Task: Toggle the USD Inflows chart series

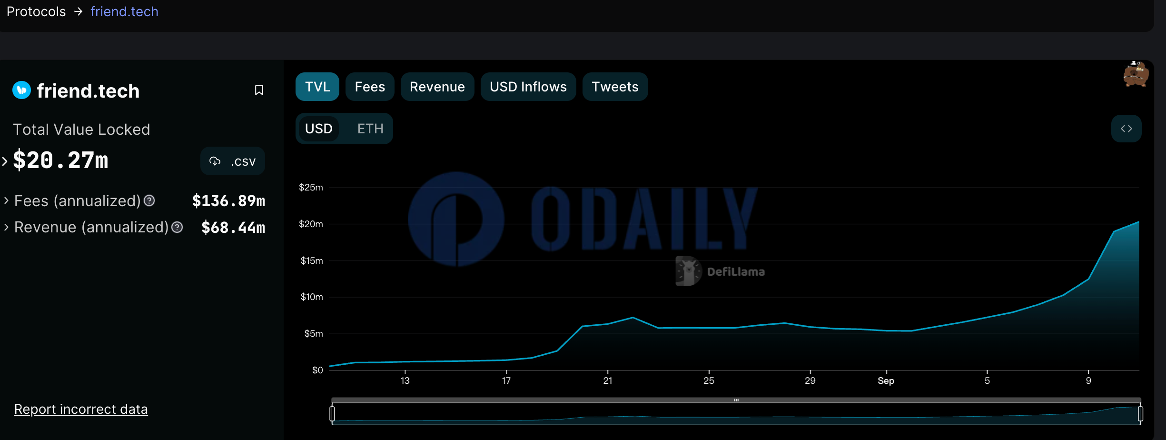Action: pos(528,87)
